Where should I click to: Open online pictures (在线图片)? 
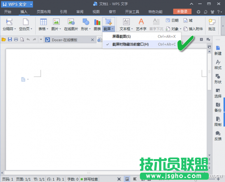[x=71, y=24]
